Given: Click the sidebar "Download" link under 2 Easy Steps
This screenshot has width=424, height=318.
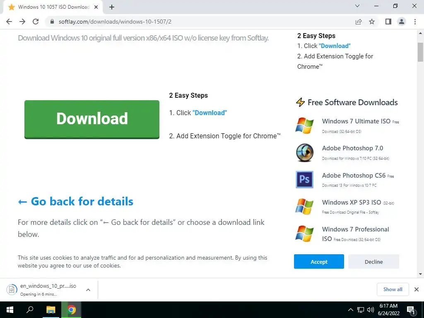Looking at the screenshot, I should pos(335,46).
